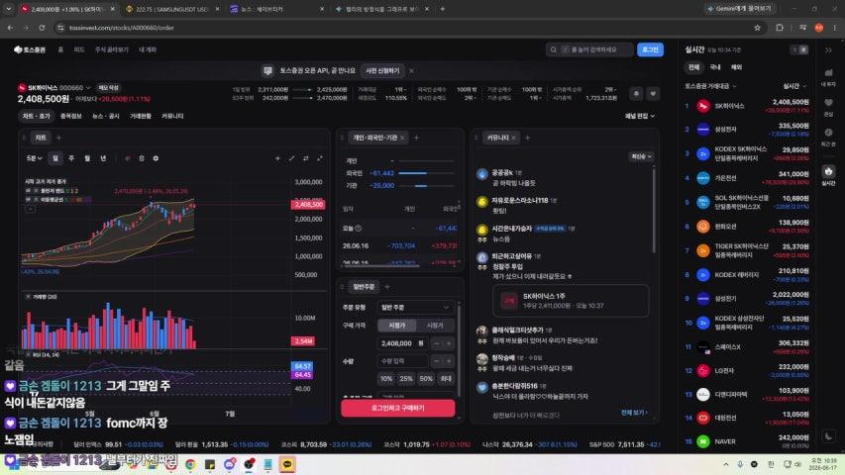The height and width of the screenshot is (475, 845).
Task: Click 메모 작성 button
Action: (108, 88)
